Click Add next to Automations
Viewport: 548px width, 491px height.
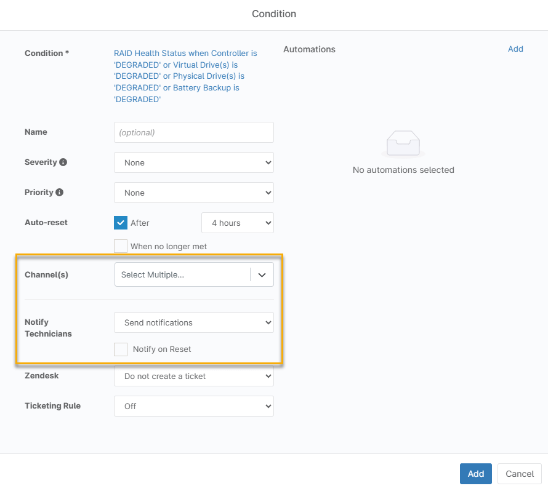(x=515, y=49)
